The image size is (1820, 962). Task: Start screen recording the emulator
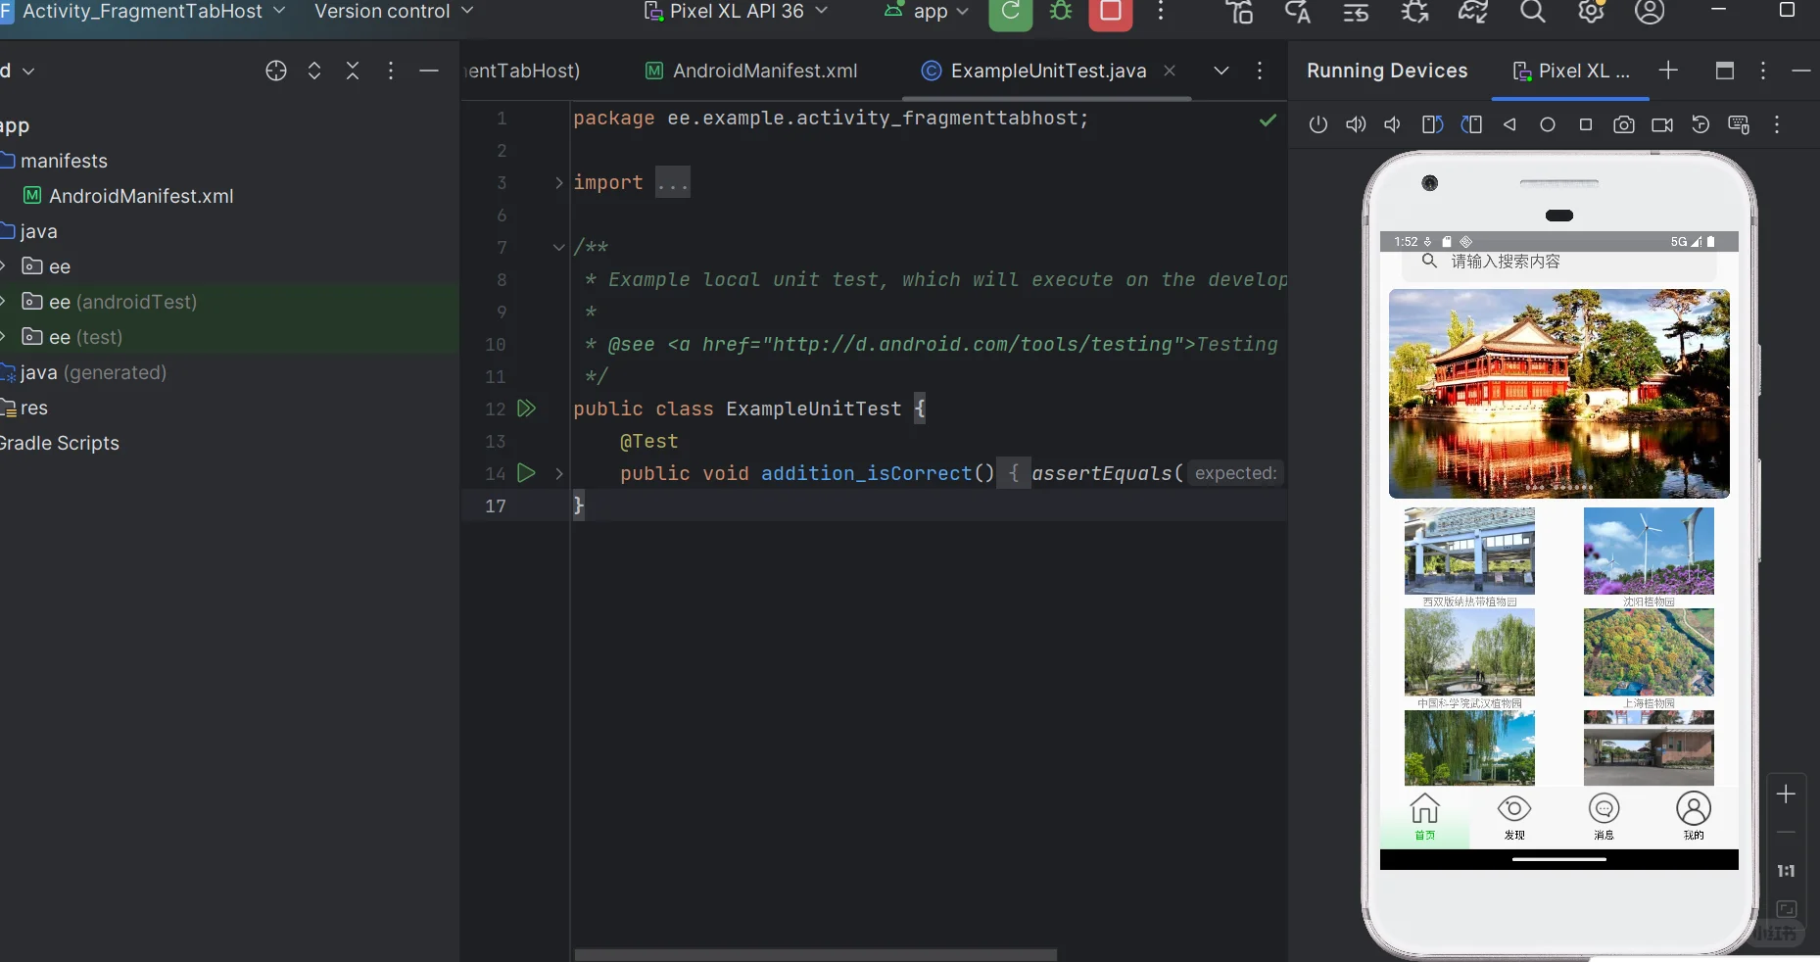pos(1661,125)
